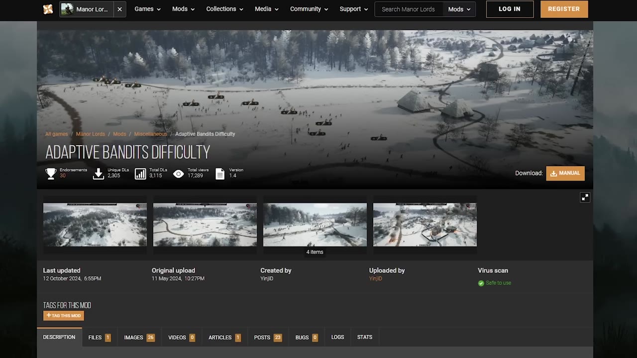Switch to the FILES tab
637x358 pixels.
coord(100,337)
